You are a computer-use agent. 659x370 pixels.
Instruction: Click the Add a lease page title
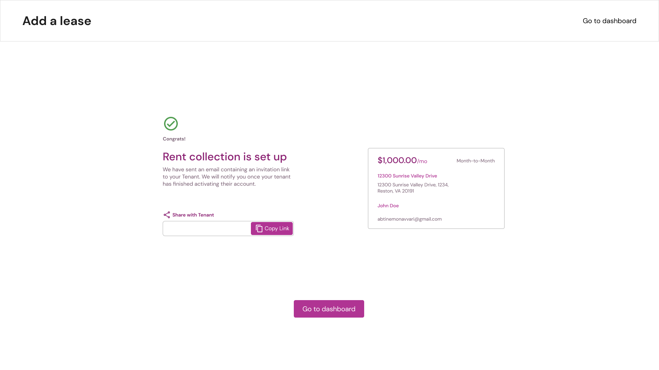tap(57, 21)
